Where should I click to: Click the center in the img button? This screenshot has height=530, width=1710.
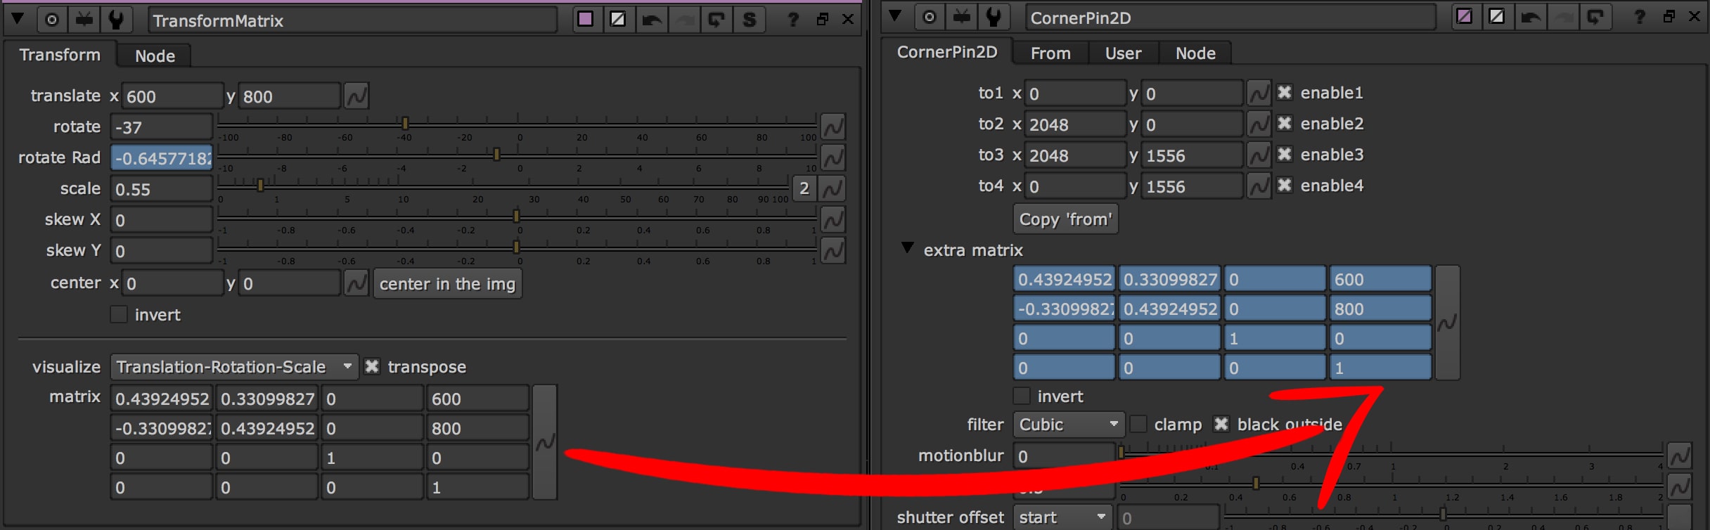point(447,284)
